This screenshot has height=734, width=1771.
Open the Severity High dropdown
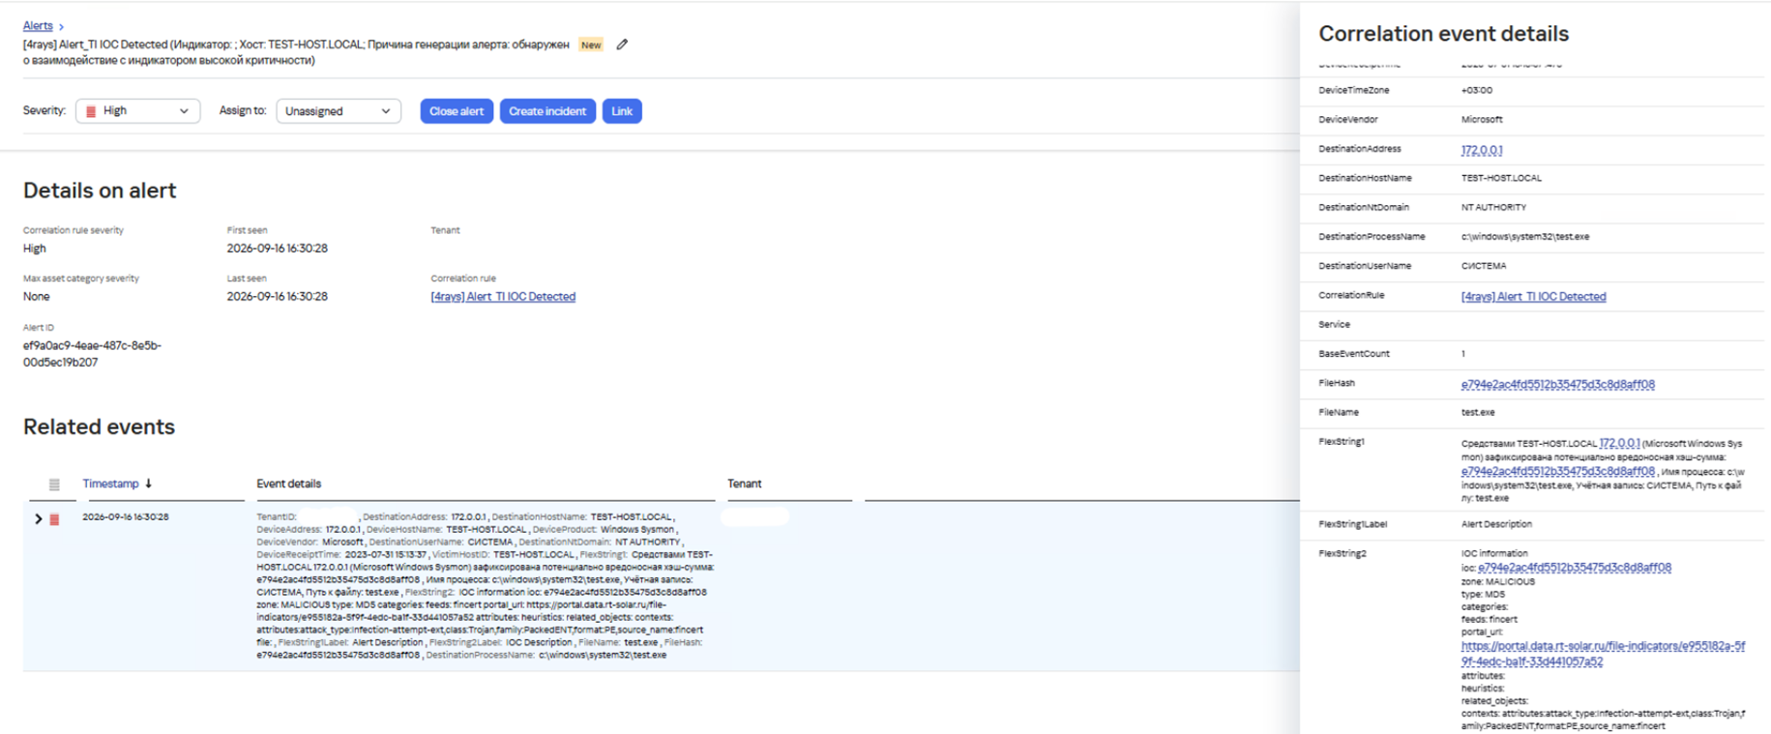[137, 111]
